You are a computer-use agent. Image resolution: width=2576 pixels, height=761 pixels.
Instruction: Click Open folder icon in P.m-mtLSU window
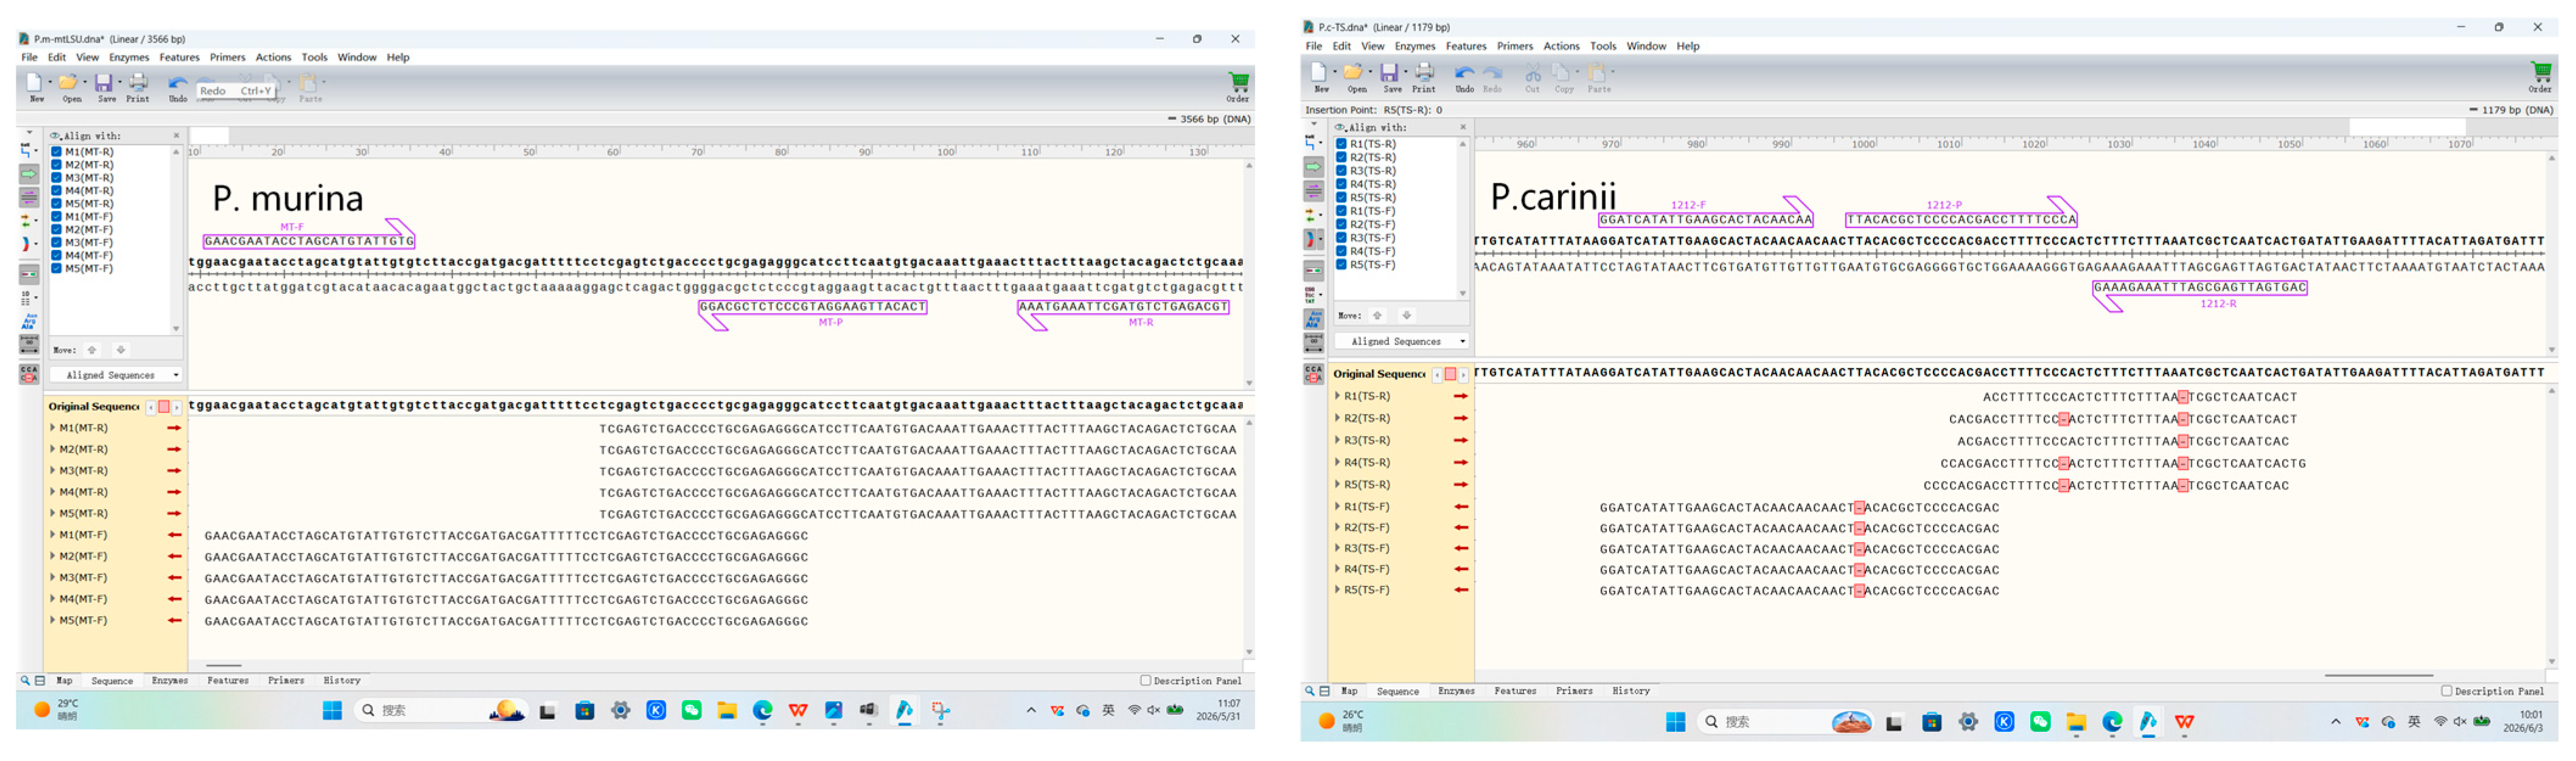tap(68, 83)
